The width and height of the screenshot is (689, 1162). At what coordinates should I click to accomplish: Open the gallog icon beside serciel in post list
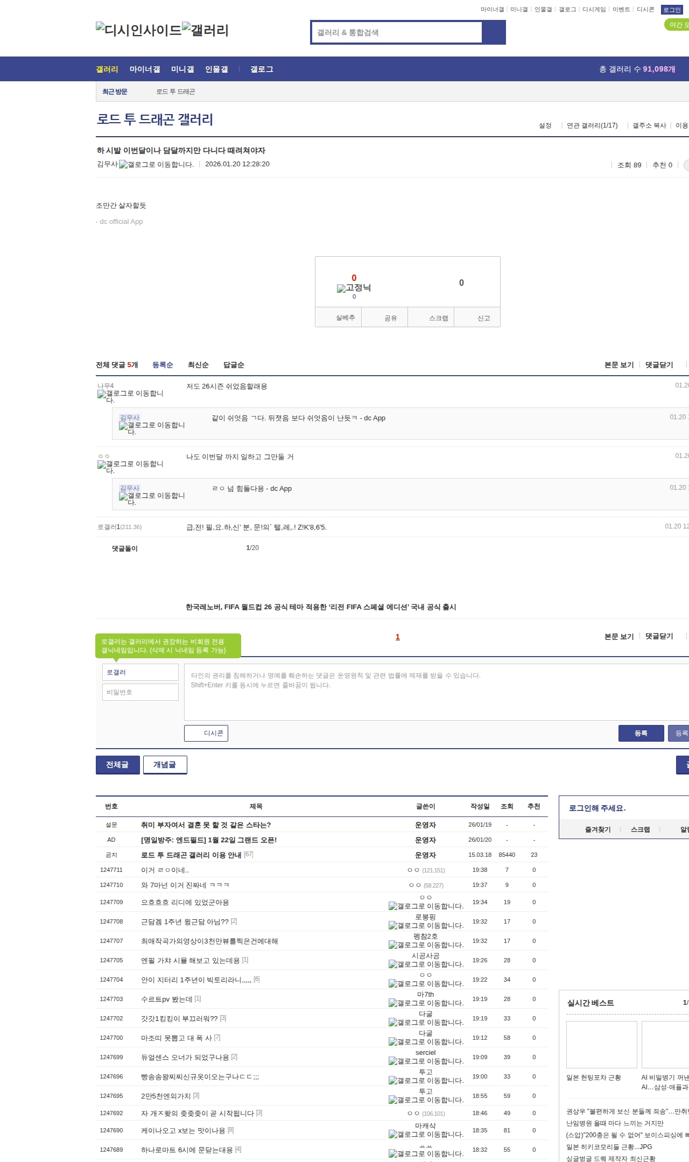pos(392,1061)
